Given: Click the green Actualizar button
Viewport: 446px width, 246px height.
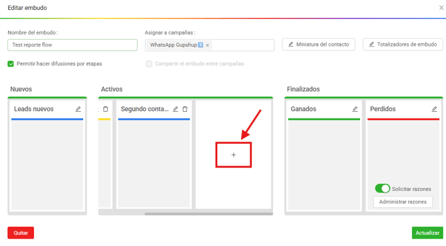Looking at the screenshot, I should pyautogui.click(x=427, y=233).
